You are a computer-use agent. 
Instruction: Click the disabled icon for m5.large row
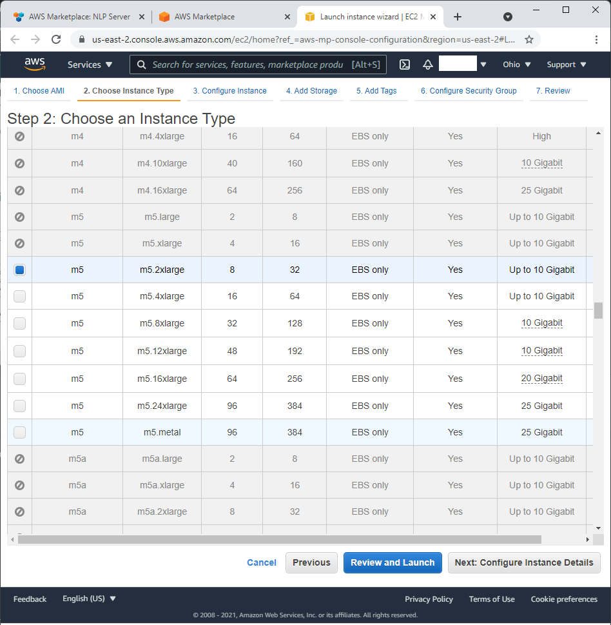point(19,217)
